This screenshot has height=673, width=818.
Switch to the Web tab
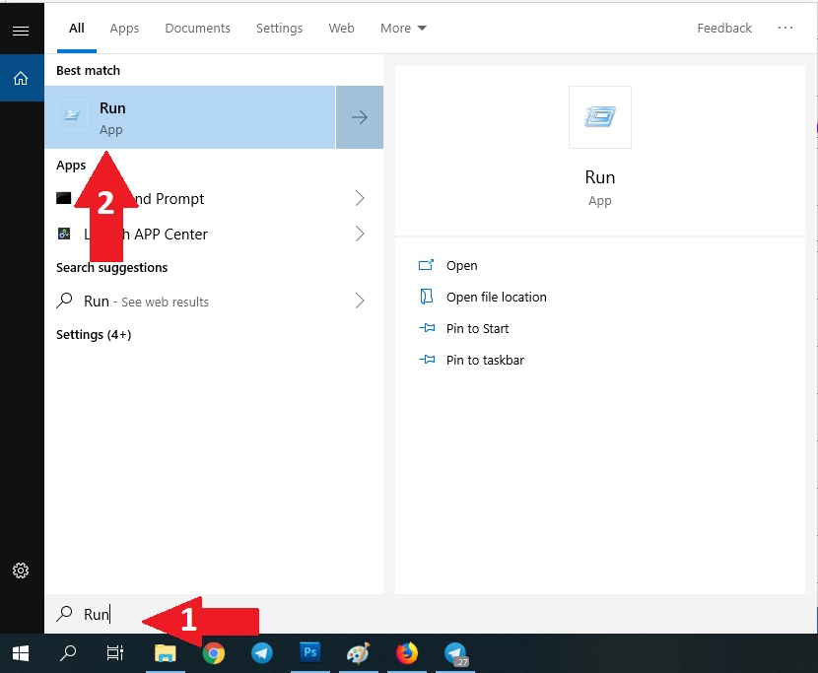coord(341,29)
